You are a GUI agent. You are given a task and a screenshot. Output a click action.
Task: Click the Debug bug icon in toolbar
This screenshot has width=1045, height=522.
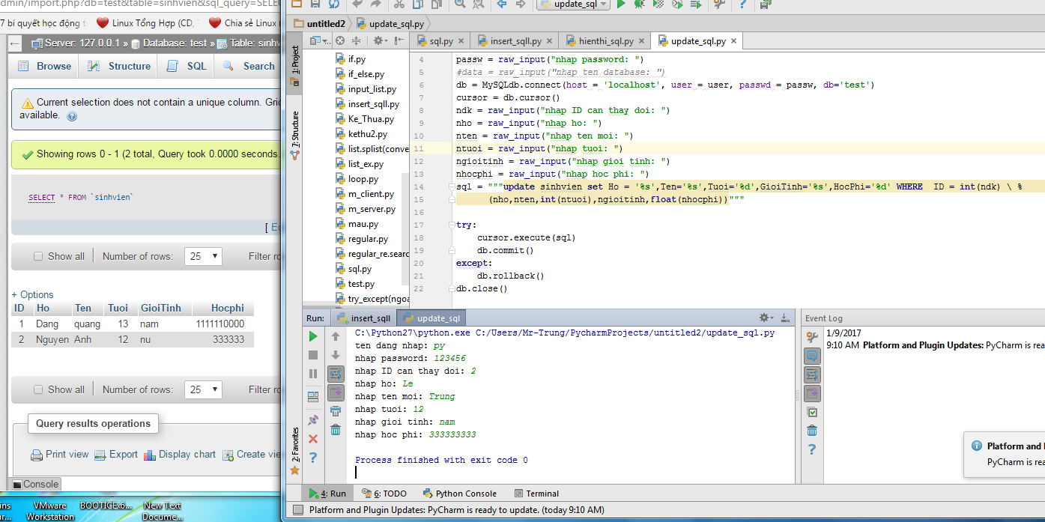click(639, 4)
